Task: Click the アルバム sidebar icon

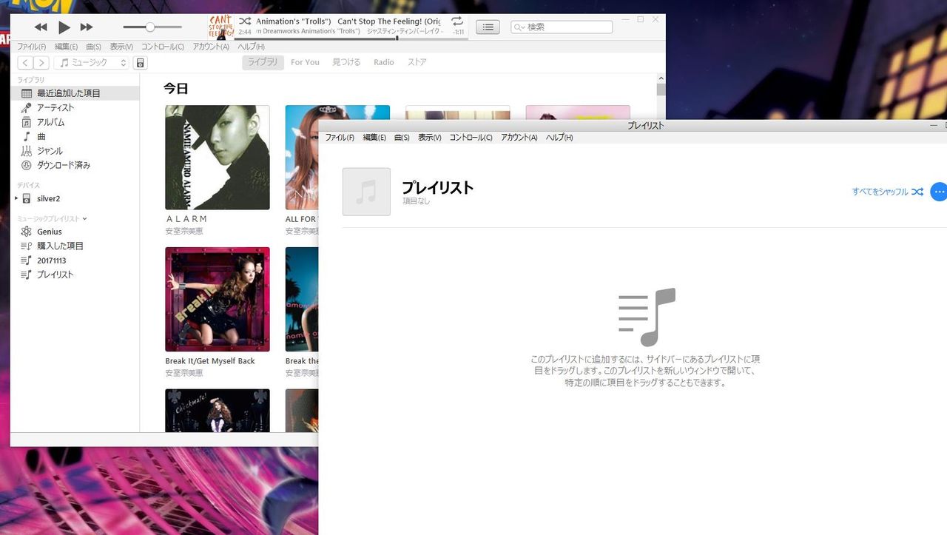Action: [x=27, y=122]
